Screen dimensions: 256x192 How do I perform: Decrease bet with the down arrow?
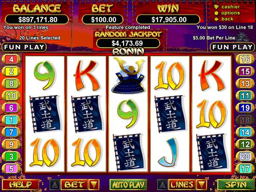(94, 185)
